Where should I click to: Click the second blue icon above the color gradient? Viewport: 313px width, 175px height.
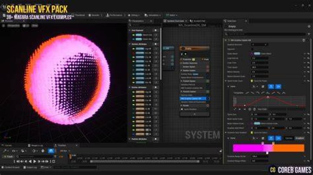pos(278,138)
